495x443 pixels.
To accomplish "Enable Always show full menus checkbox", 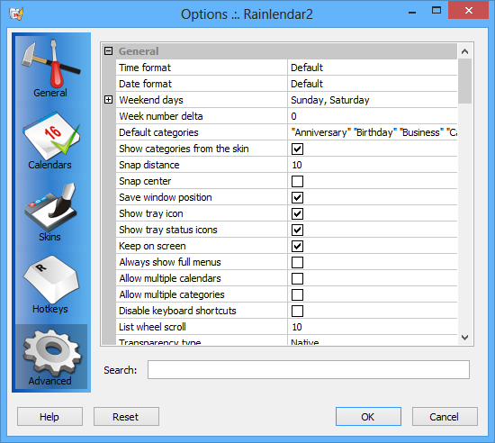I will [x=297, y=262].
